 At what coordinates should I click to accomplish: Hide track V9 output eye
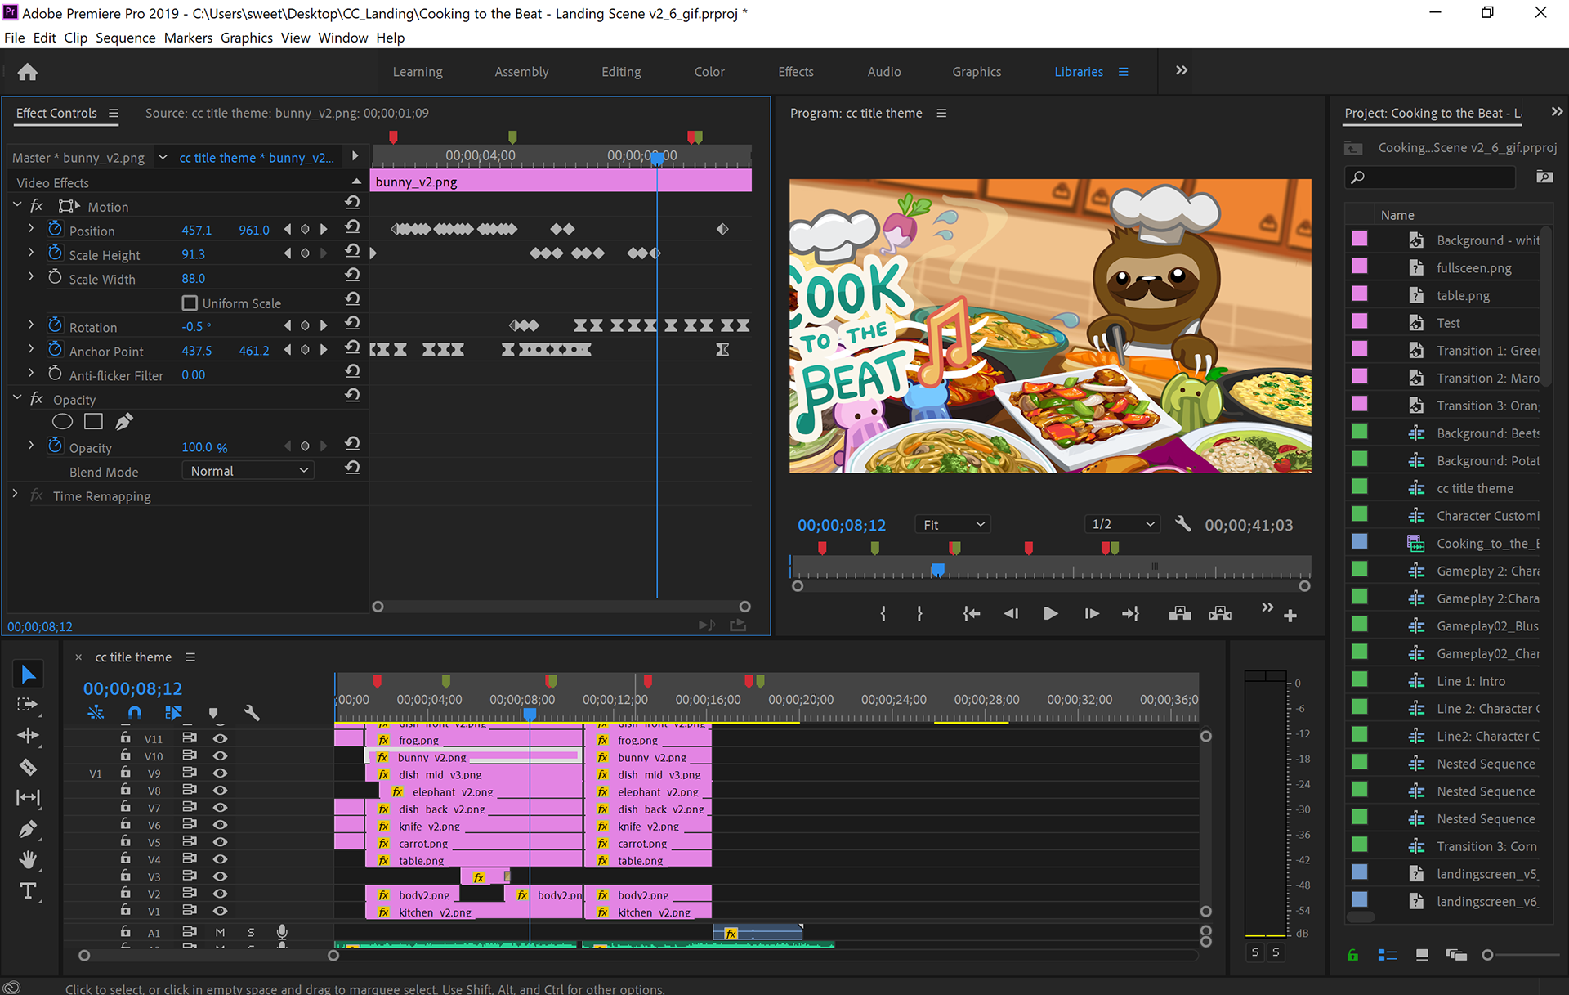(x=220, y=772)
